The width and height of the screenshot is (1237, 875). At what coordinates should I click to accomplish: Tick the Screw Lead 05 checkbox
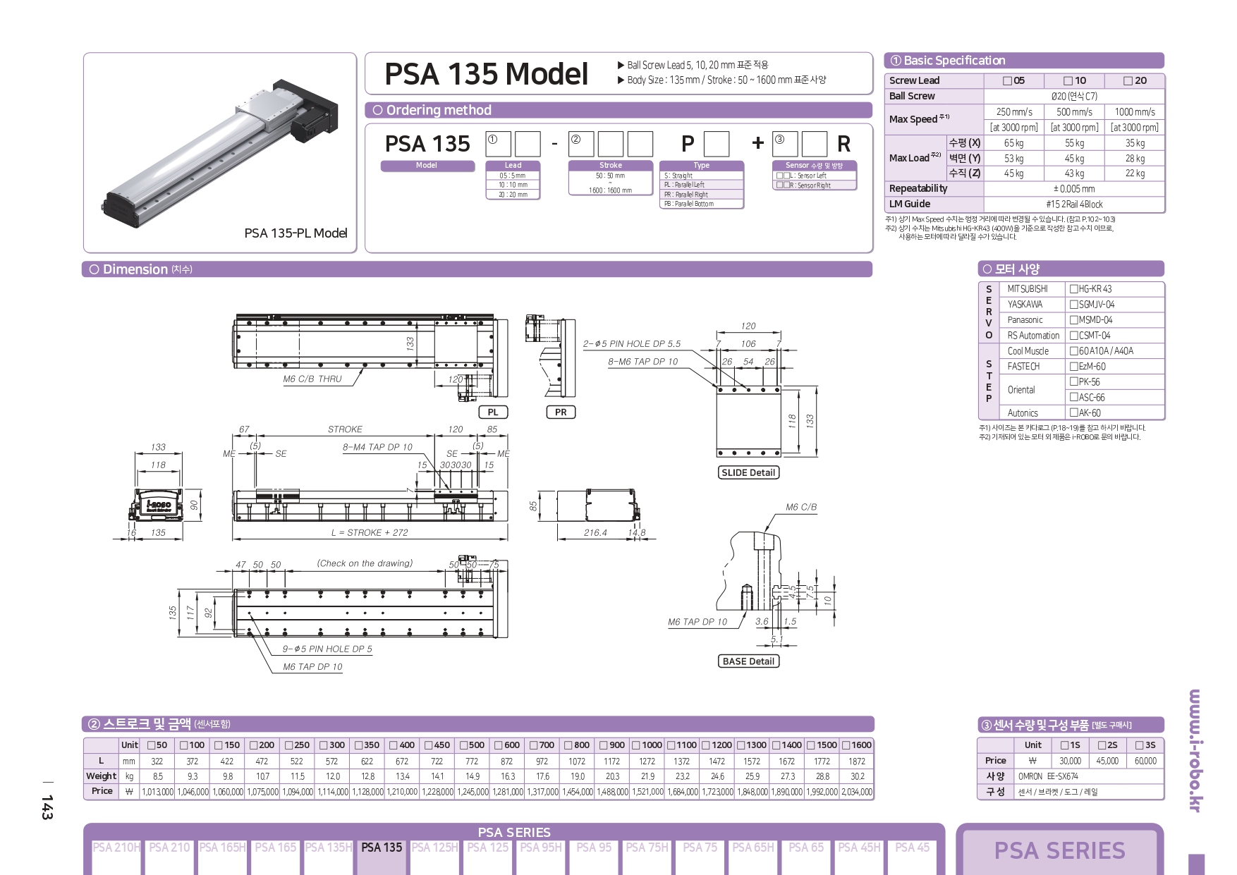pos(1008,81)
